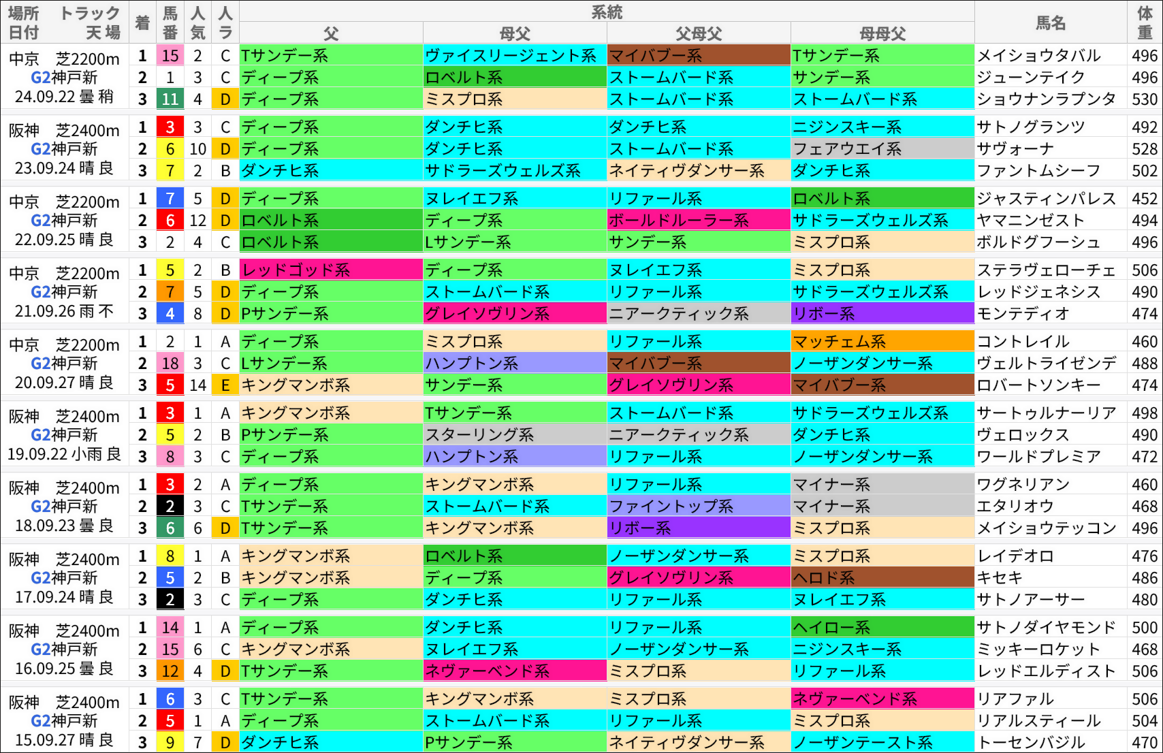Click horse name ワグネリアン

1023,485
